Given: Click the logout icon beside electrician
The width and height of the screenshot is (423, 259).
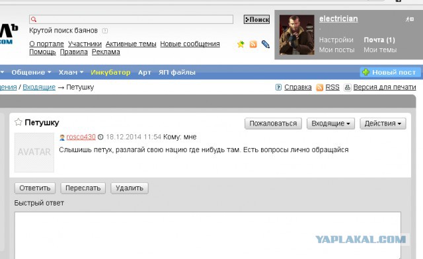Looking at the screenshot, I should point(410,19).
